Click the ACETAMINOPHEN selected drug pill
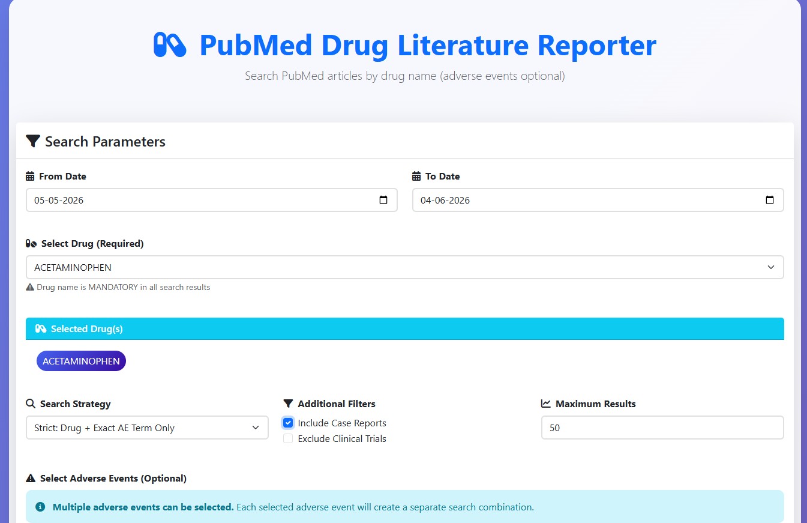This screenshot has height=523, width=807. [x=81, y=361]
